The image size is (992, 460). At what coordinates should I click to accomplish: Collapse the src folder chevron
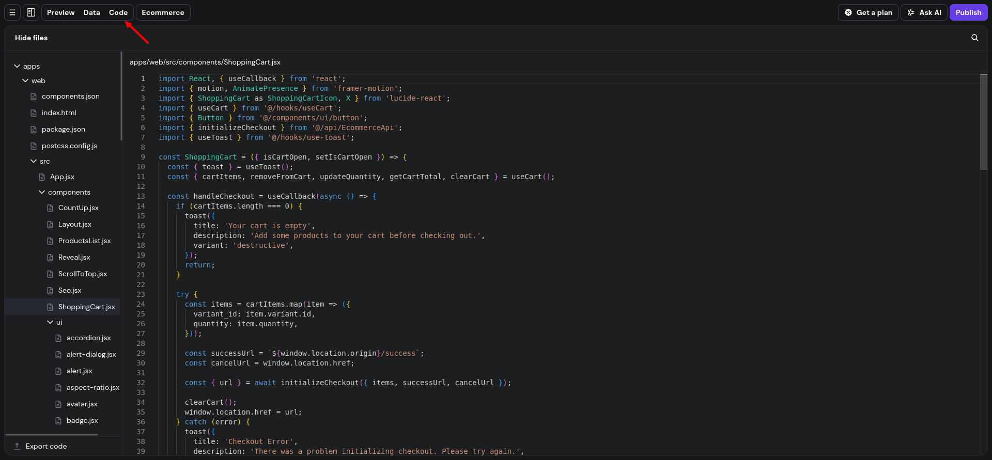(x=34, y=161)
